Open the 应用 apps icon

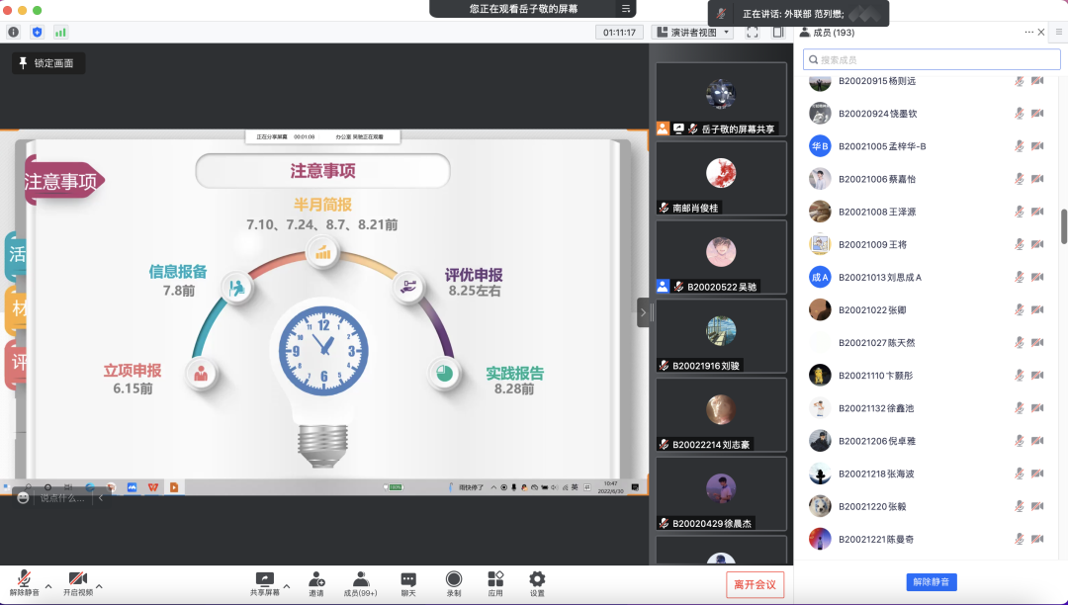(495, 579)
